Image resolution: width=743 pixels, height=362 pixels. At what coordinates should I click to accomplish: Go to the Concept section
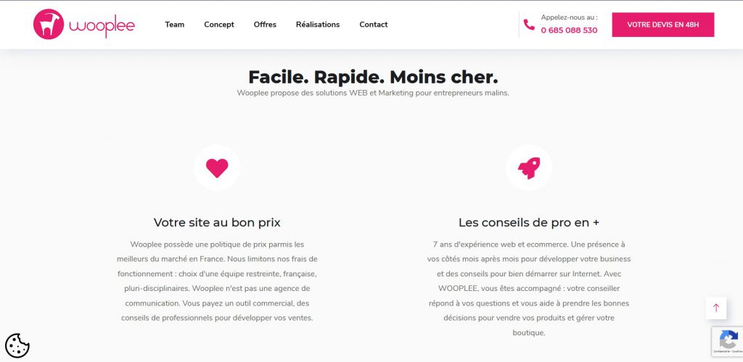(218, 25)
